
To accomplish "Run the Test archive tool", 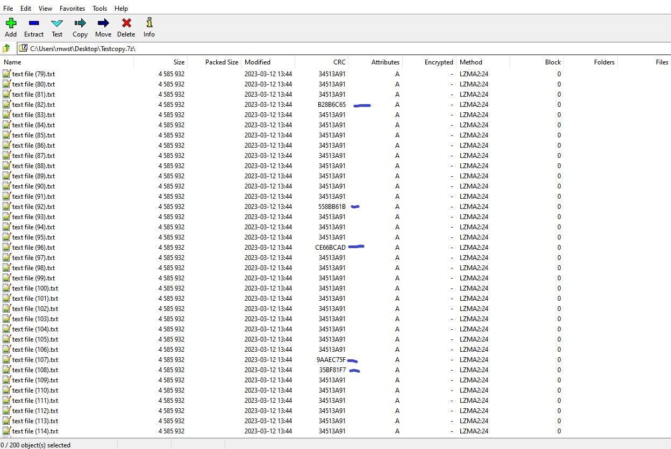I will pyautogui.click(x=57, y=23).
